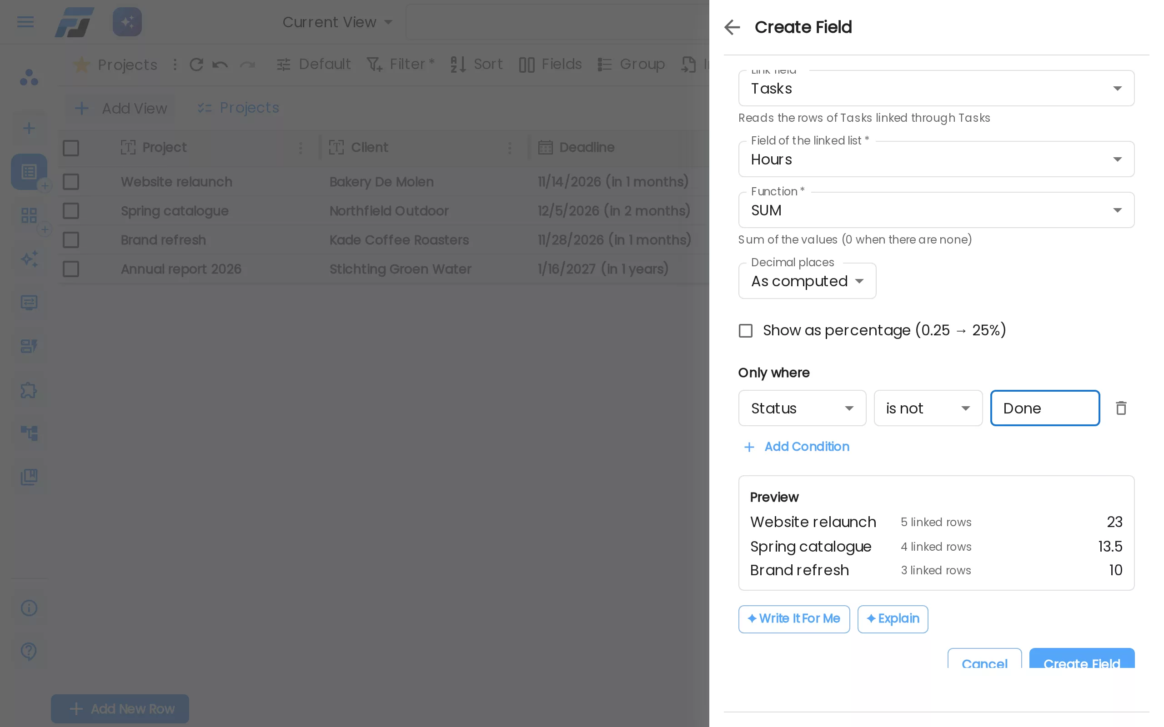1164x727 pixels.
Task: Open the help question mark icon
Action: click(29, 652)
